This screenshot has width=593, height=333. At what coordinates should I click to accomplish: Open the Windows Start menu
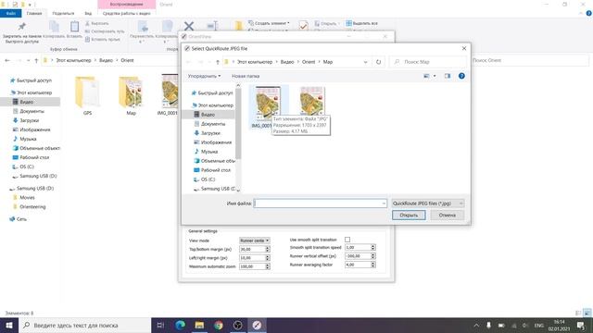tap(9, 325)
